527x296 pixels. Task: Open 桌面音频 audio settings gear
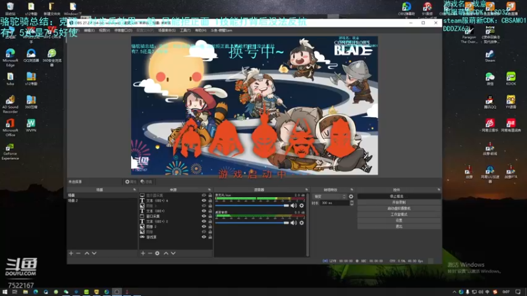[x=302, y=222]
